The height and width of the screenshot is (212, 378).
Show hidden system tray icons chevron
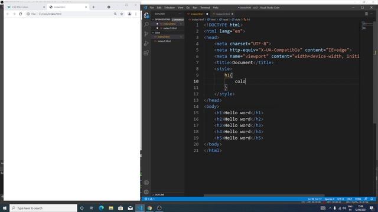pyautogui.click(x=330, y=208)
